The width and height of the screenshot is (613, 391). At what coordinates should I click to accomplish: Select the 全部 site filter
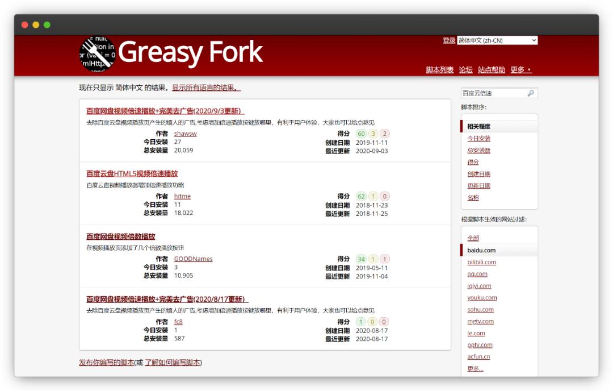[472, 238]
